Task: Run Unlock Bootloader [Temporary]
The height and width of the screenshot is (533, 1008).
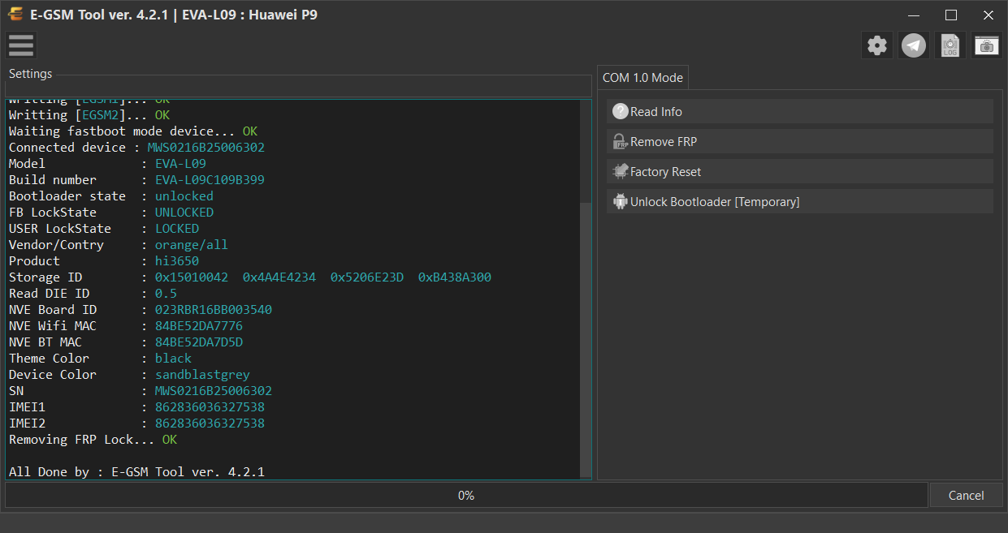Action: coord(800,201)
